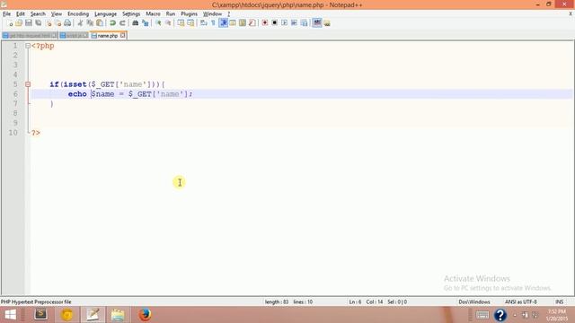Screen dimensions: 575x323
Task: Toggle the highlighted Indent Guide button
Action: coord(224,23)
